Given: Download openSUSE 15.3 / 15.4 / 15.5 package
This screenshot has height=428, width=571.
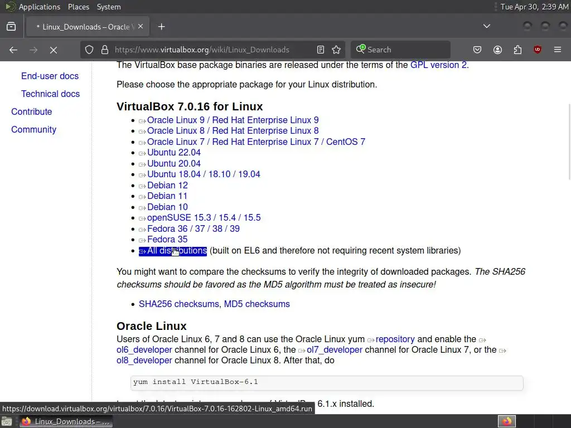Looking at the screenshot, I should point(204,218).
